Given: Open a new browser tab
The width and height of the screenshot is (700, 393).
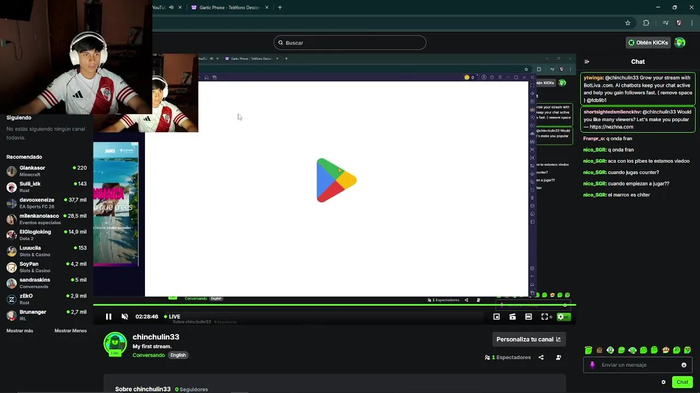Looking at the screenshot, I should click(x=280, y=8).
